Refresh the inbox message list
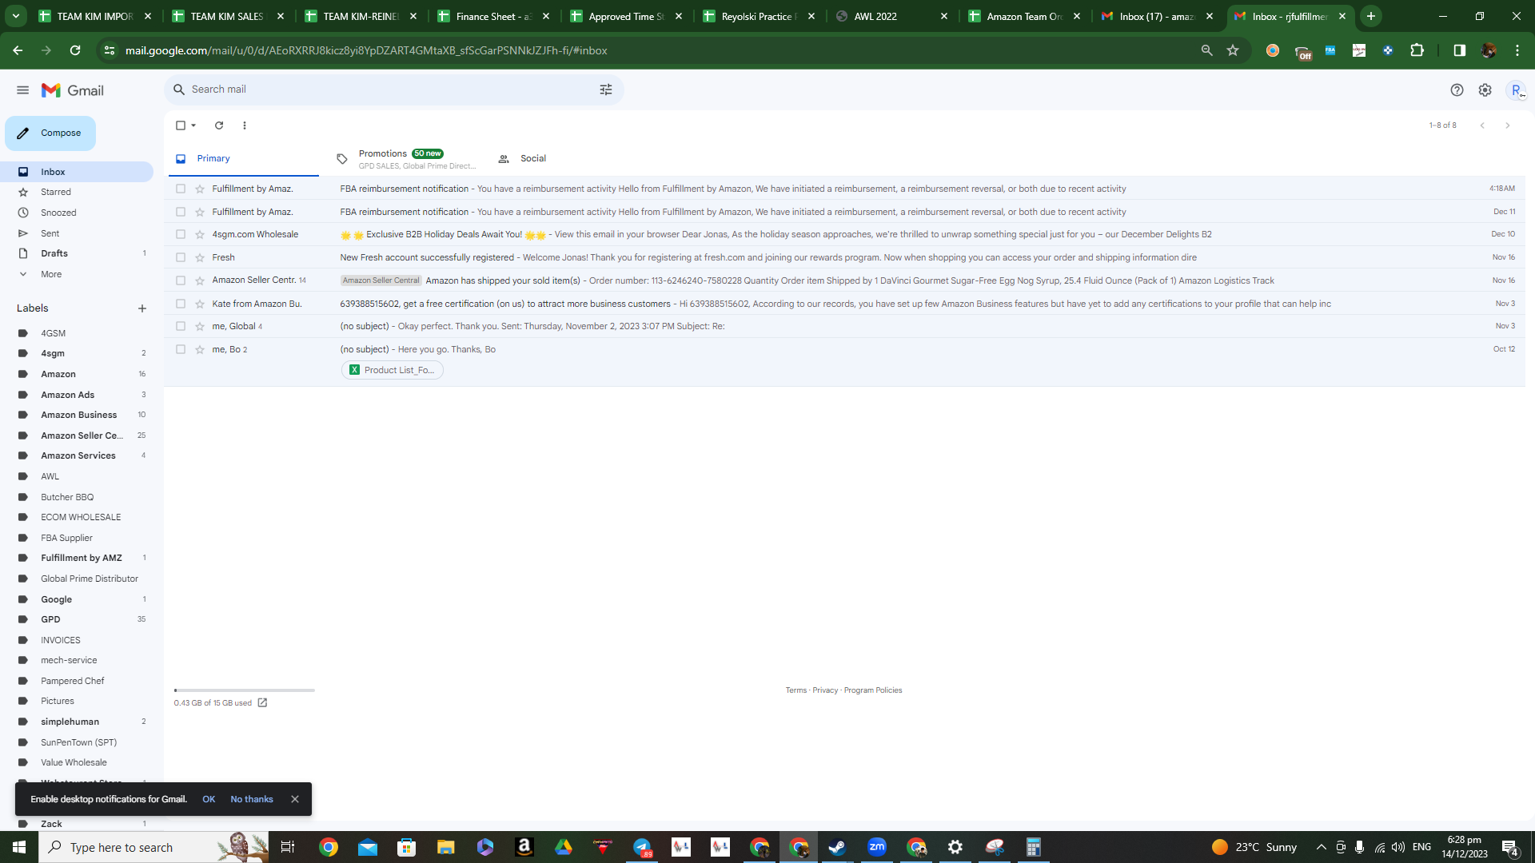 [219, 125]
